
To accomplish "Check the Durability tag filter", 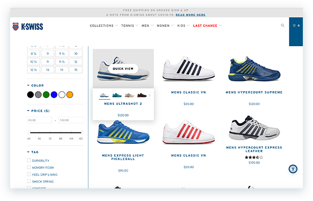I will 29,161.
